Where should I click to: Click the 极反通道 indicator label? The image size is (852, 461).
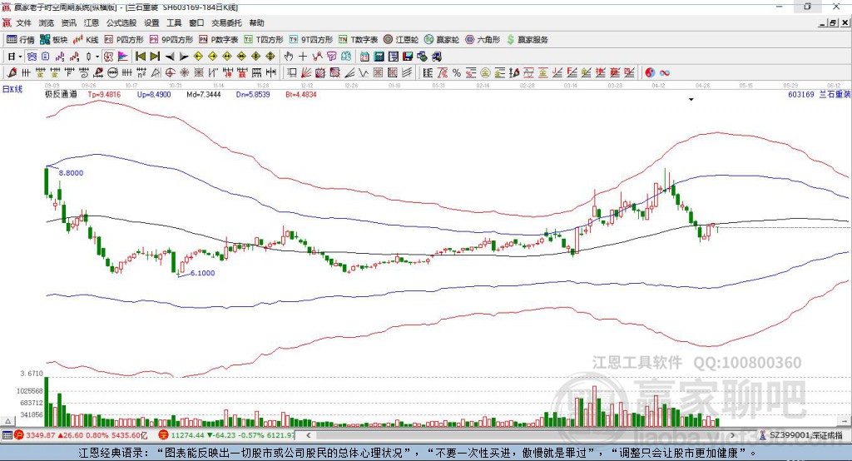(61, 94)
